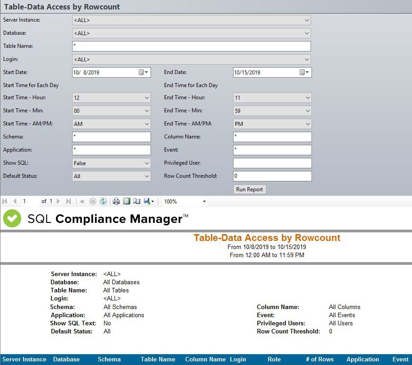The width and height of the screenshot is (412, 365).
Task: Expand Show SQL dropdown
Action: (146, 163)
